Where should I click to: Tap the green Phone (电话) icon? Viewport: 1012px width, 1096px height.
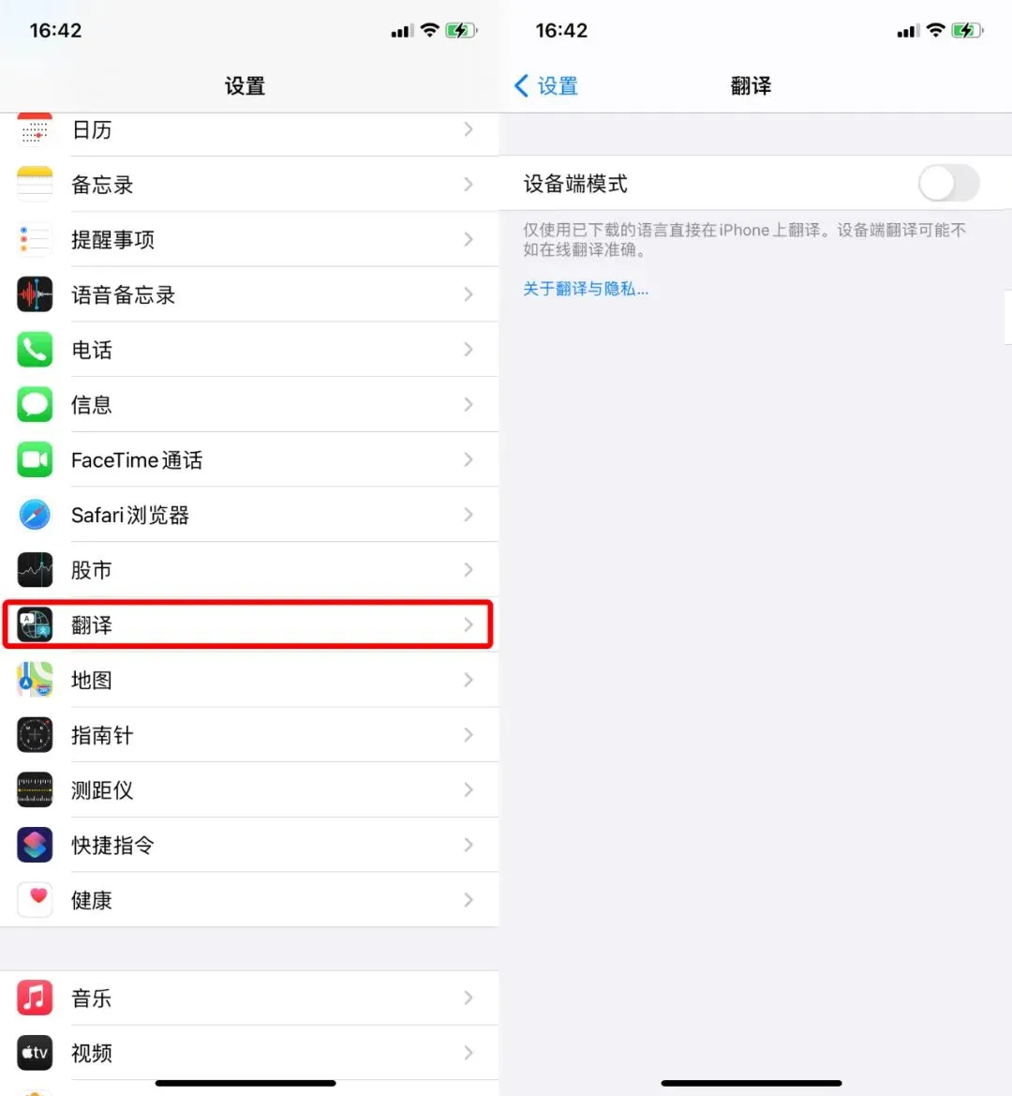point(35,350)
